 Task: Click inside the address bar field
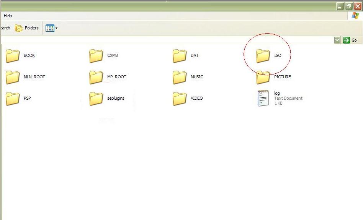[167, 40]
